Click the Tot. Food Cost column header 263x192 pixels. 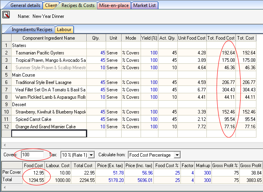tap(221, 38)
